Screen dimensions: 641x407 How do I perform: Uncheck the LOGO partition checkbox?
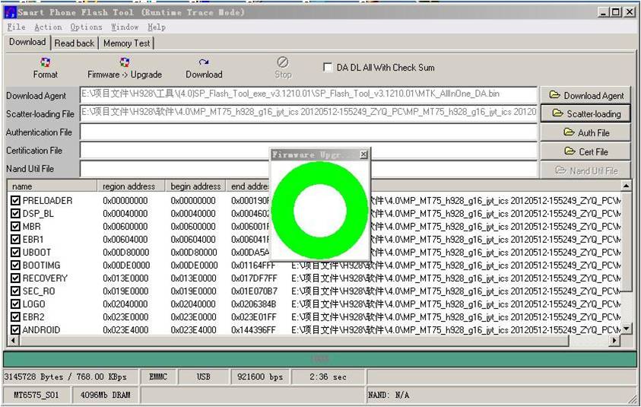coord(15,304)
